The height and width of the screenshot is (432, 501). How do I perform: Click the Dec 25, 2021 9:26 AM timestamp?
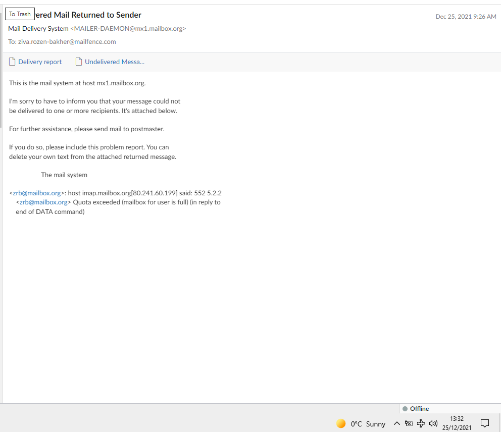(x=466, y=17)
